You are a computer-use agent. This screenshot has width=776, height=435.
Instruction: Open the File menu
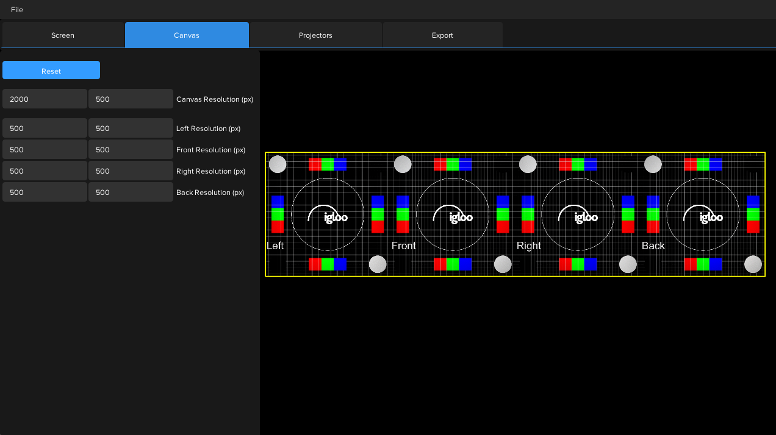tap(17, 10)
